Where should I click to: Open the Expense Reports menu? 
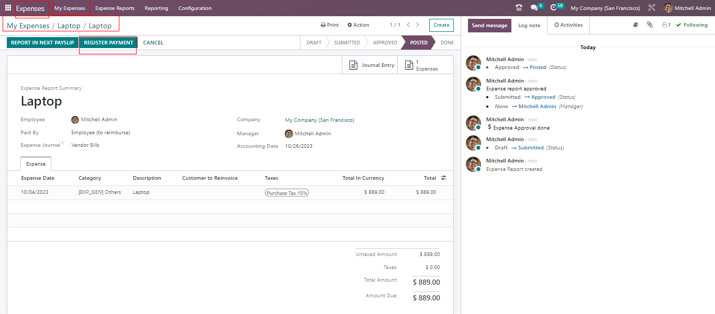point(115,8)
